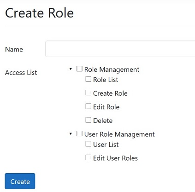Viewport: 195px width, 192px height.
Task: Select the Role Management label text
Action: (112, 70)
